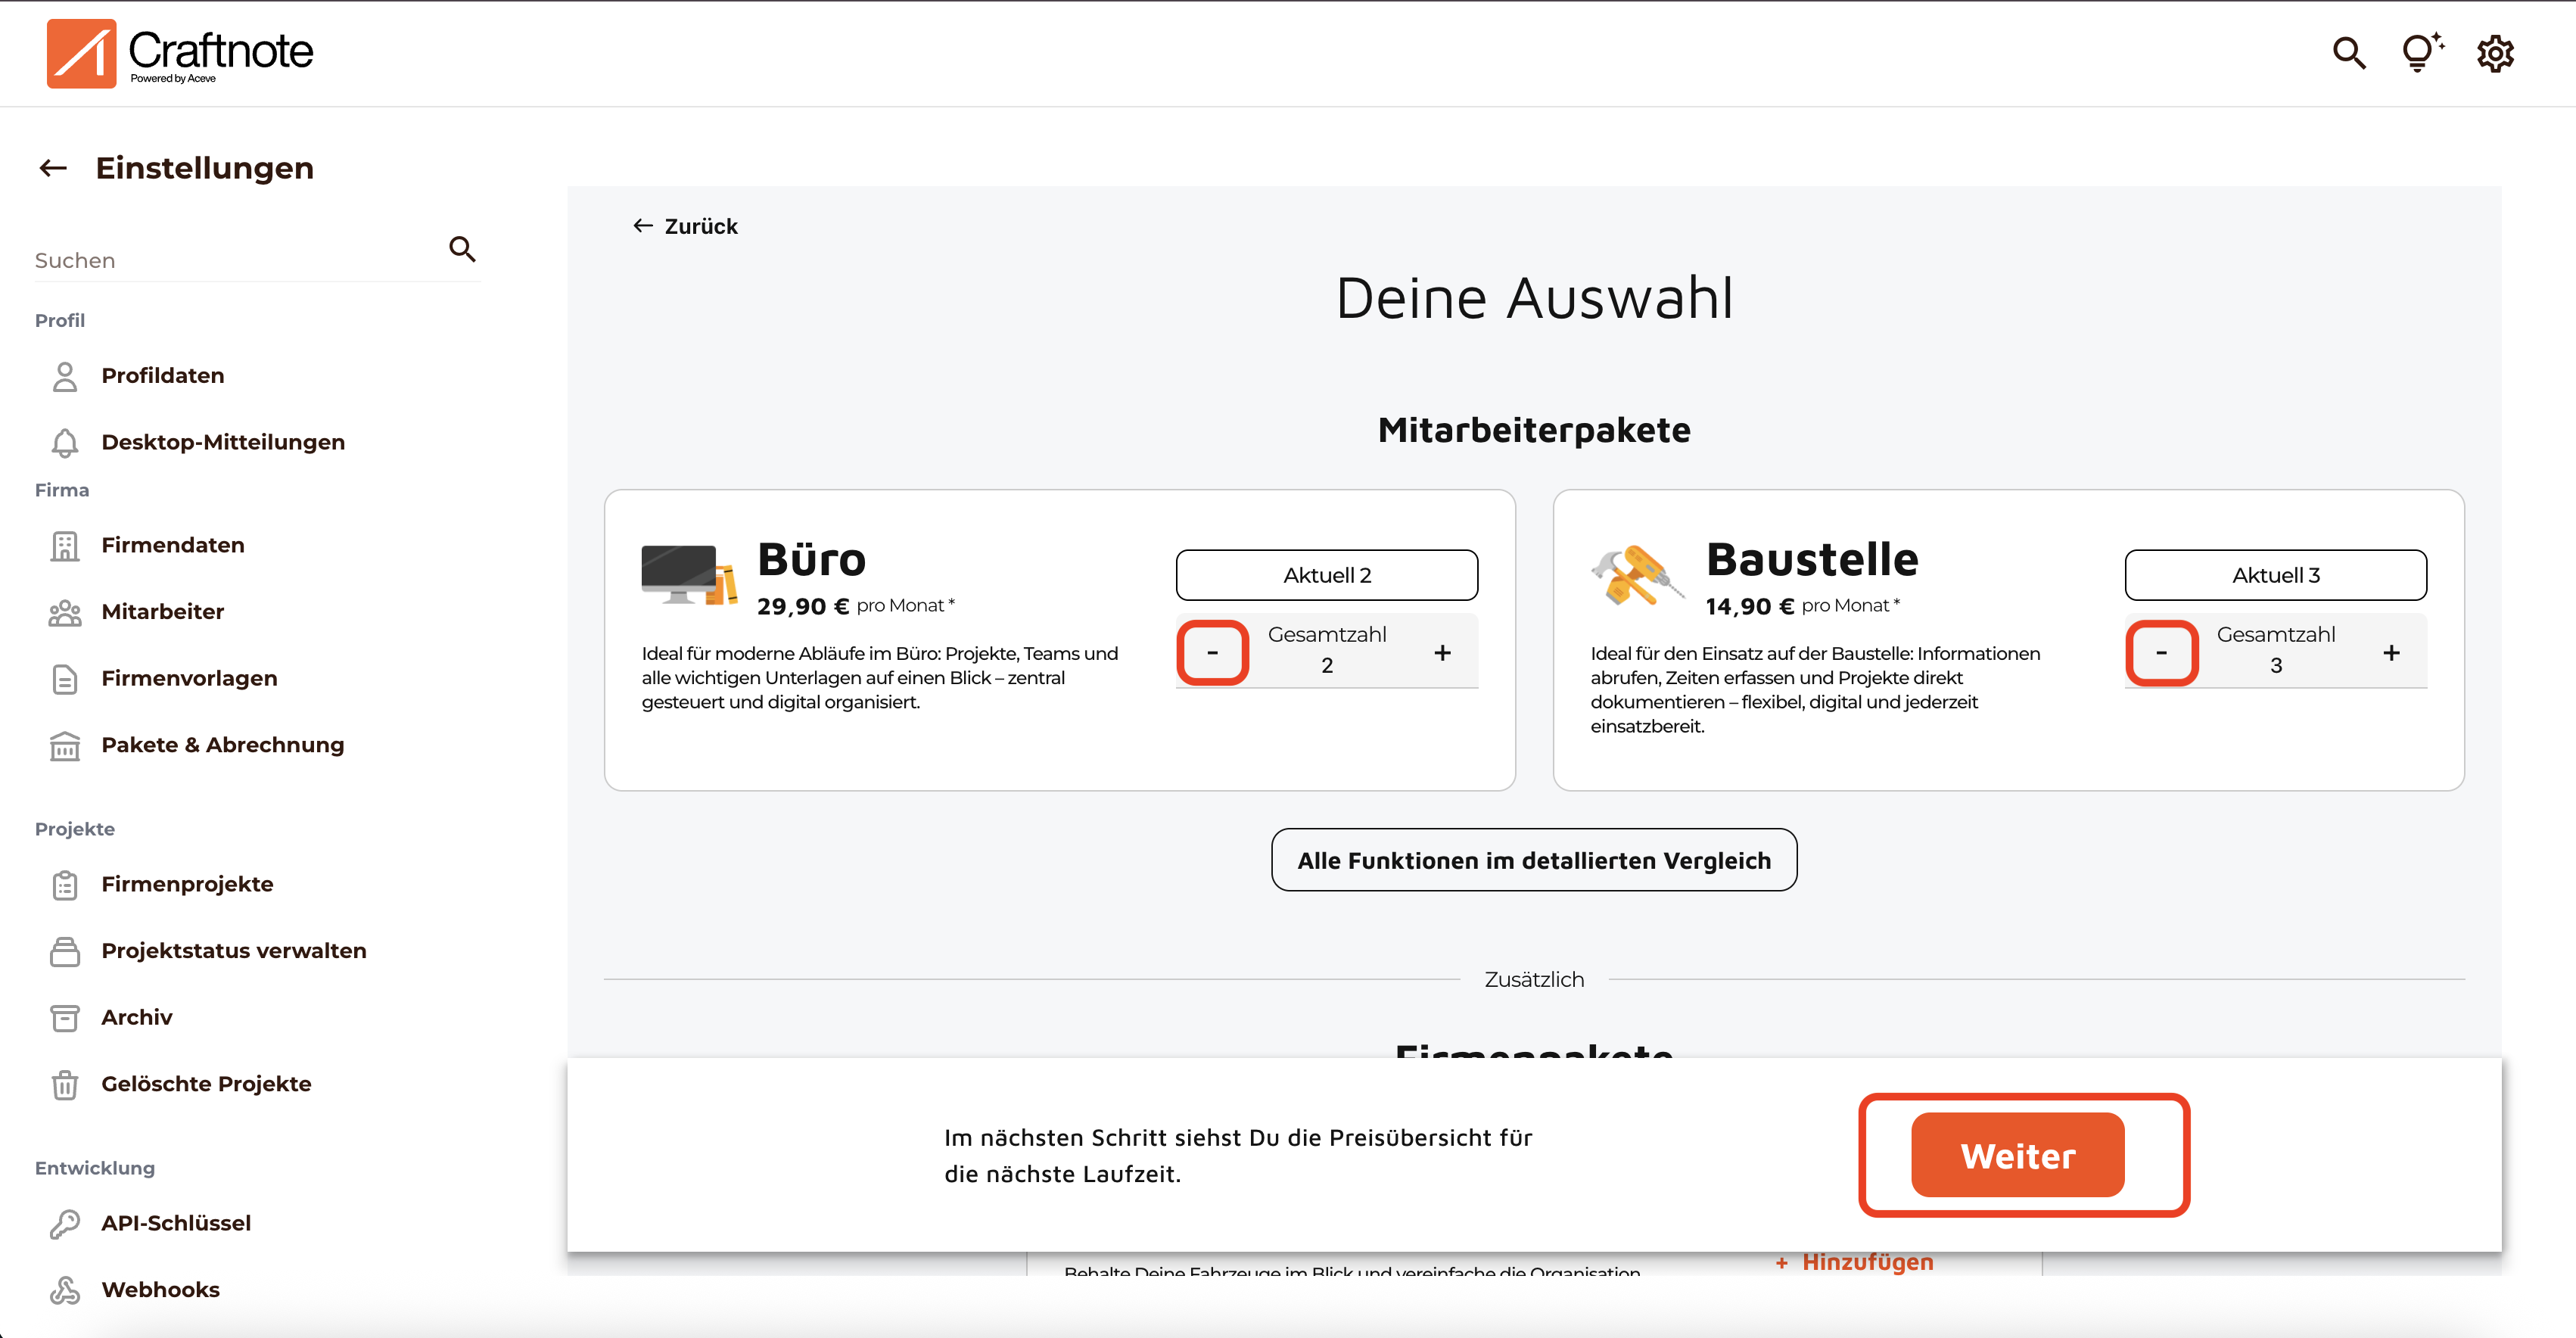
Task: Open the settings gear in the header
Action: (2495, 53)
